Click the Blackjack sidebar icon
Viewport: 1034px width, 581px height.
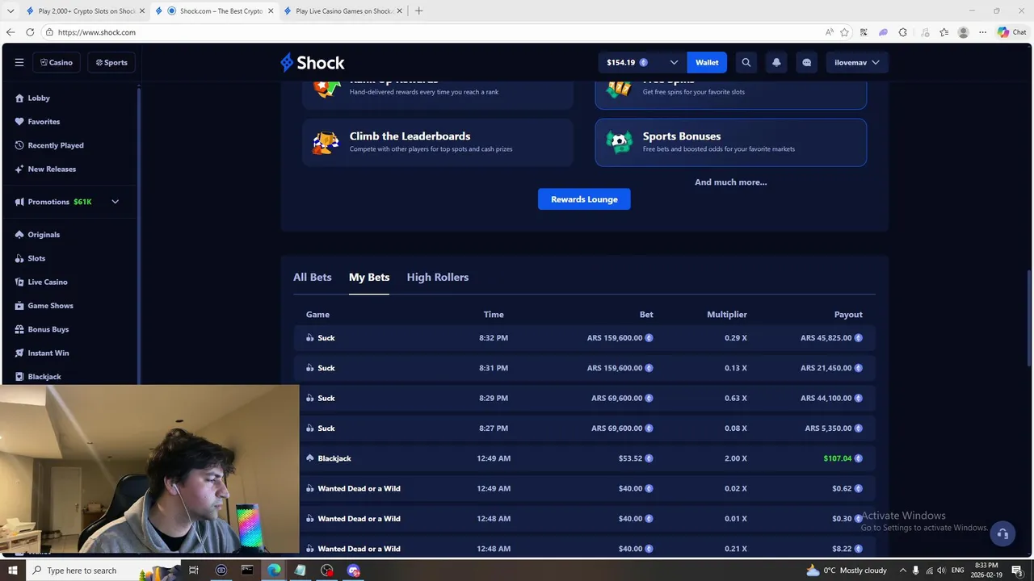click(x=19, y=377)
